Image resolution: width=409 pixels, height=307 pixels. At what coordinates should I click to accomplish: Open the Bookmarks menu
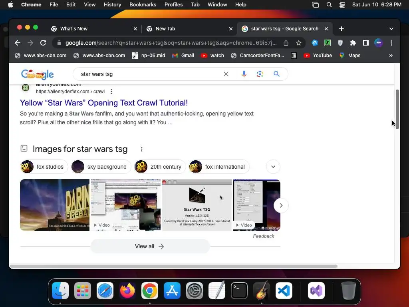pos(143,5)
